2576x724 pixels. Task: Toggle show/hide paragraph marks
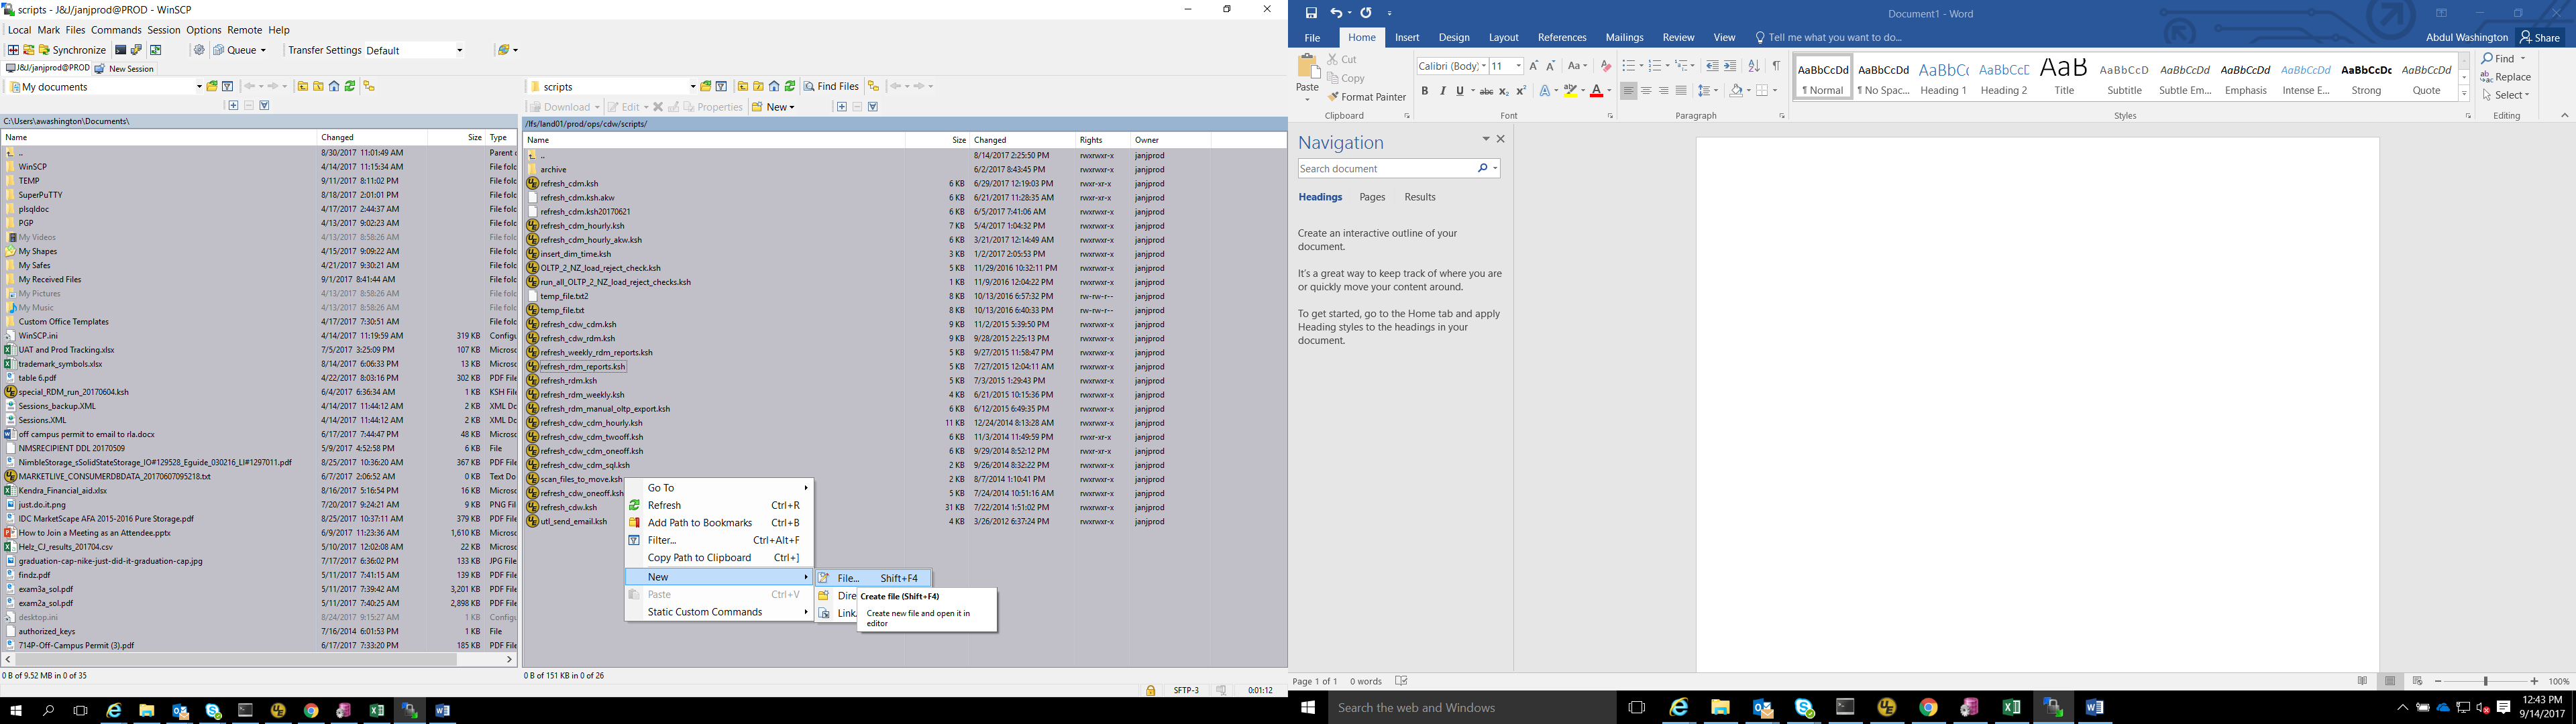[x=1776, y=66]
